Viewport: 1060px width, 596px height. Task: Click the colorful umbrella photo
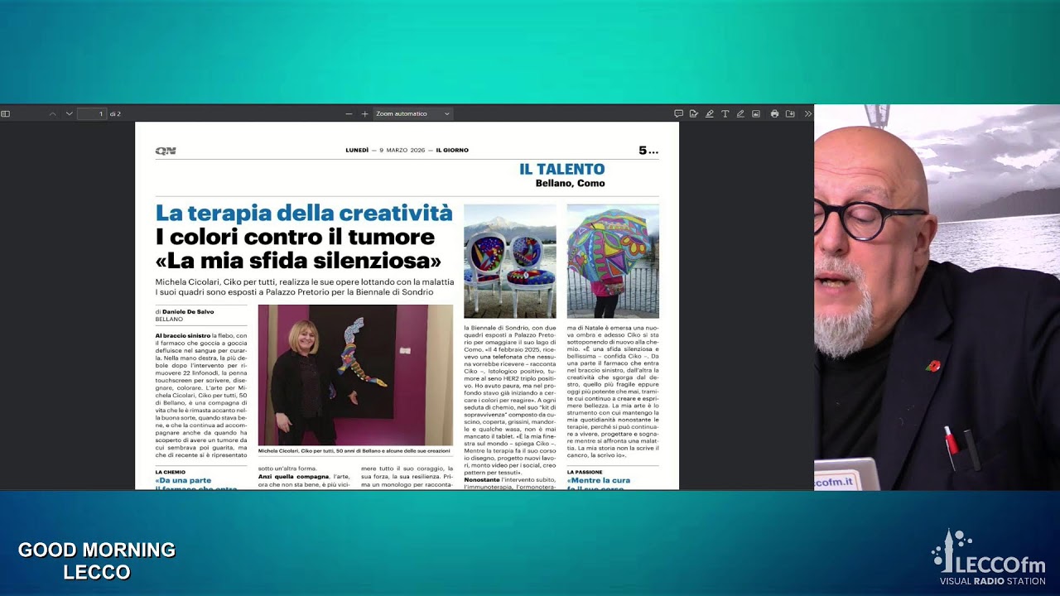click(613, 261)
